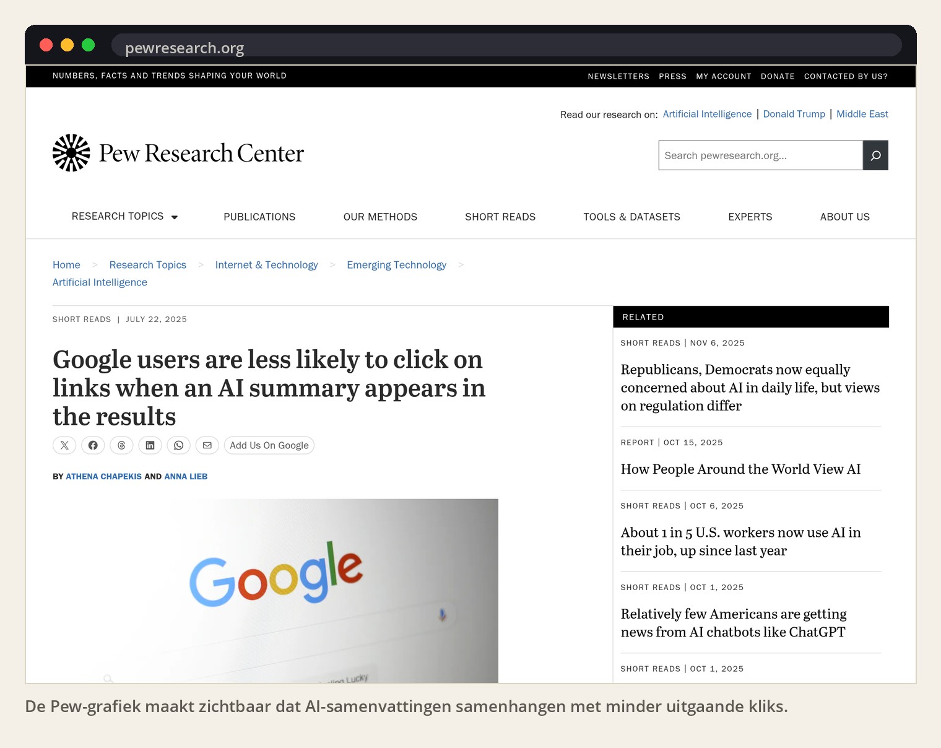Open Contacted By Us? link
The width and height of the screenshot is (941, 748).
tap(846, 76)
